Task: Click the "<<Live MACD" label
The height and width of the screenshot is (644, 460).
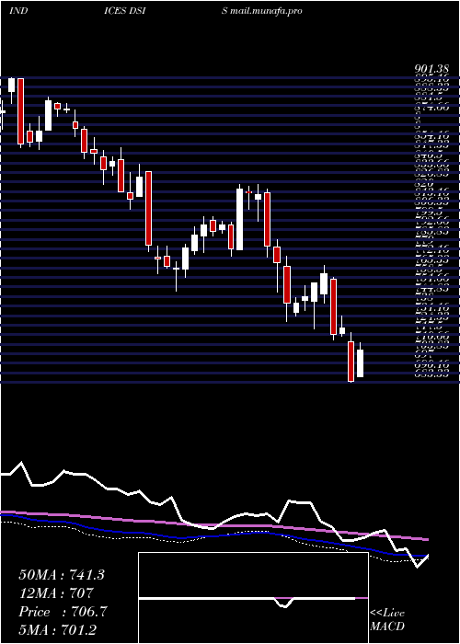Action: pos(387,620)
